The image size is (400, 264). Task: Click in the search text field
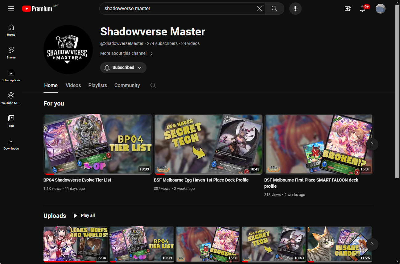[179, 9]
